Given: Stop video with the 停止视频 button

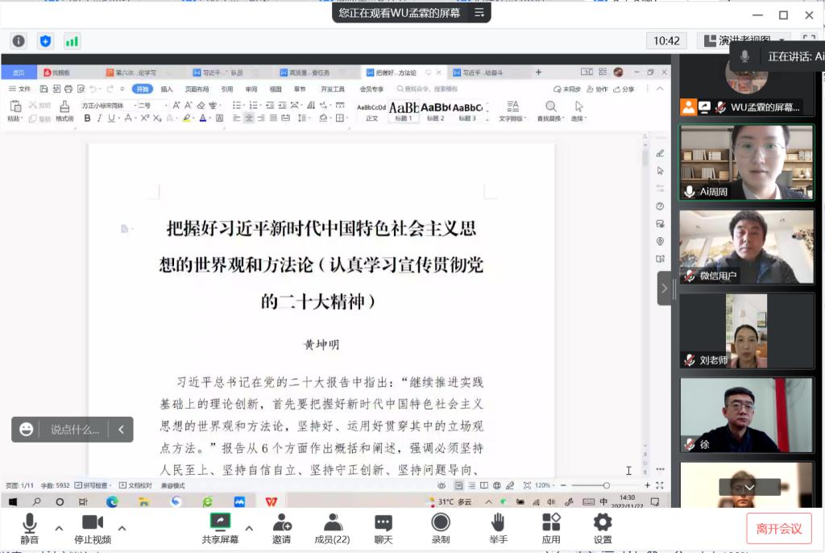Looking at the screenshot, I should click(93, 528).
